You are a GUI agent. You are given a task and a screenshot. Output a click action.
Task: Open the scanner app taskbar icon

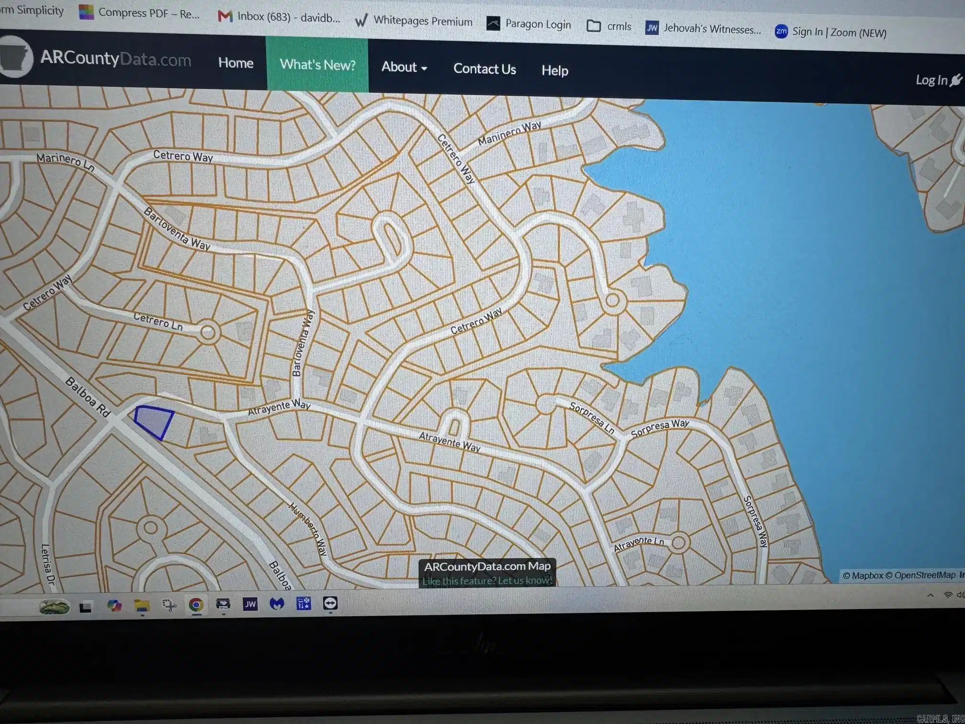click(x=223, y=604)
